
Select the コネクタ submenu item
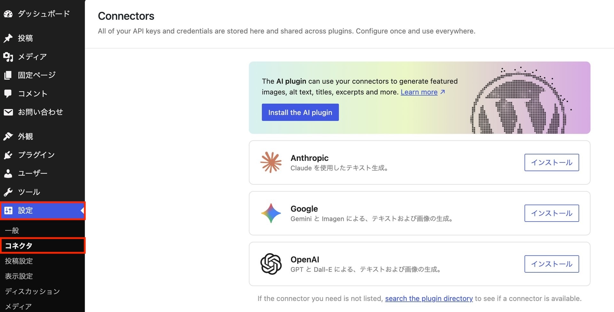[19, 246]
